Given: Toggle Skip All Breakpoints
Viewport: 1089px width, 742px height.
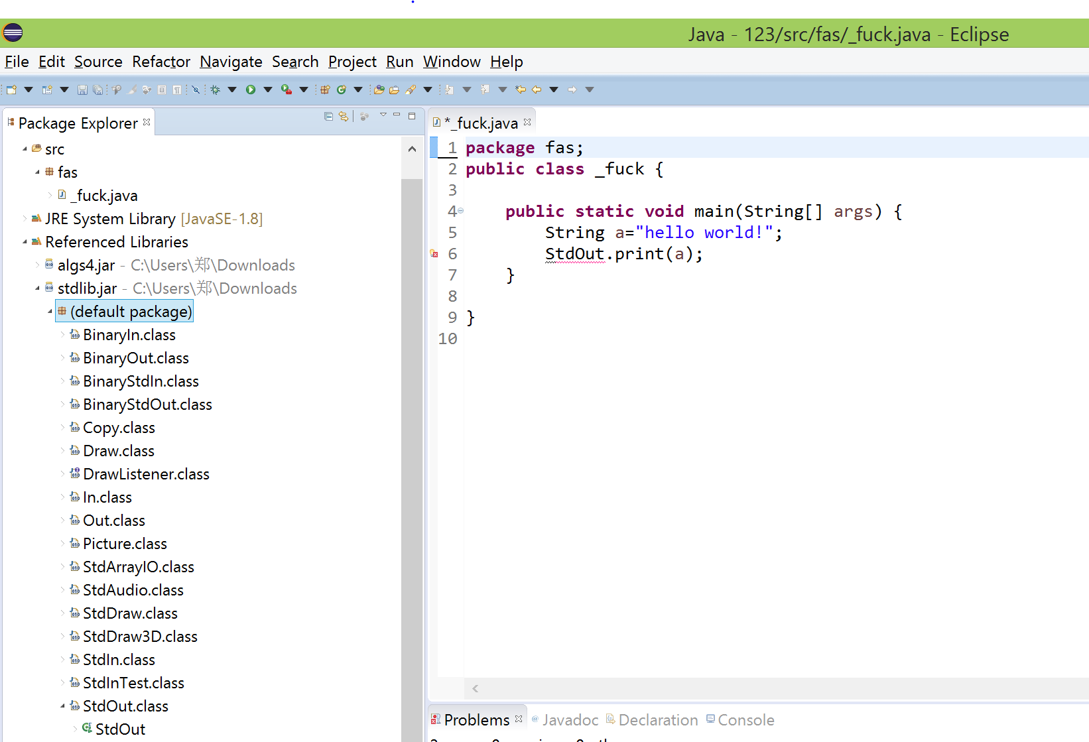Looking at the screenshot, I should coord(196,90).
